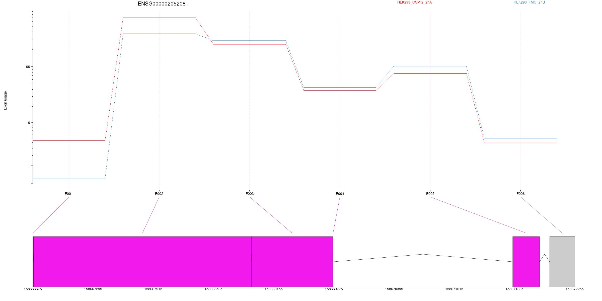Click the y-axis tick label 1
This screenshot has width=602, height=301.
29,166
